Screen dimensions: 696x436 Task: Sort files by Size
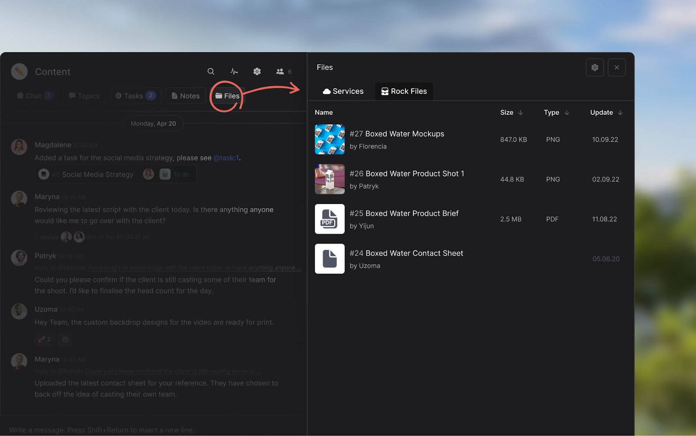tap(512, 112)
